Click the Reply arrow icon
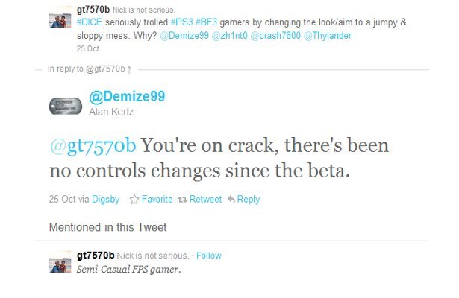 pyautogui.click(x=231, y=200)
